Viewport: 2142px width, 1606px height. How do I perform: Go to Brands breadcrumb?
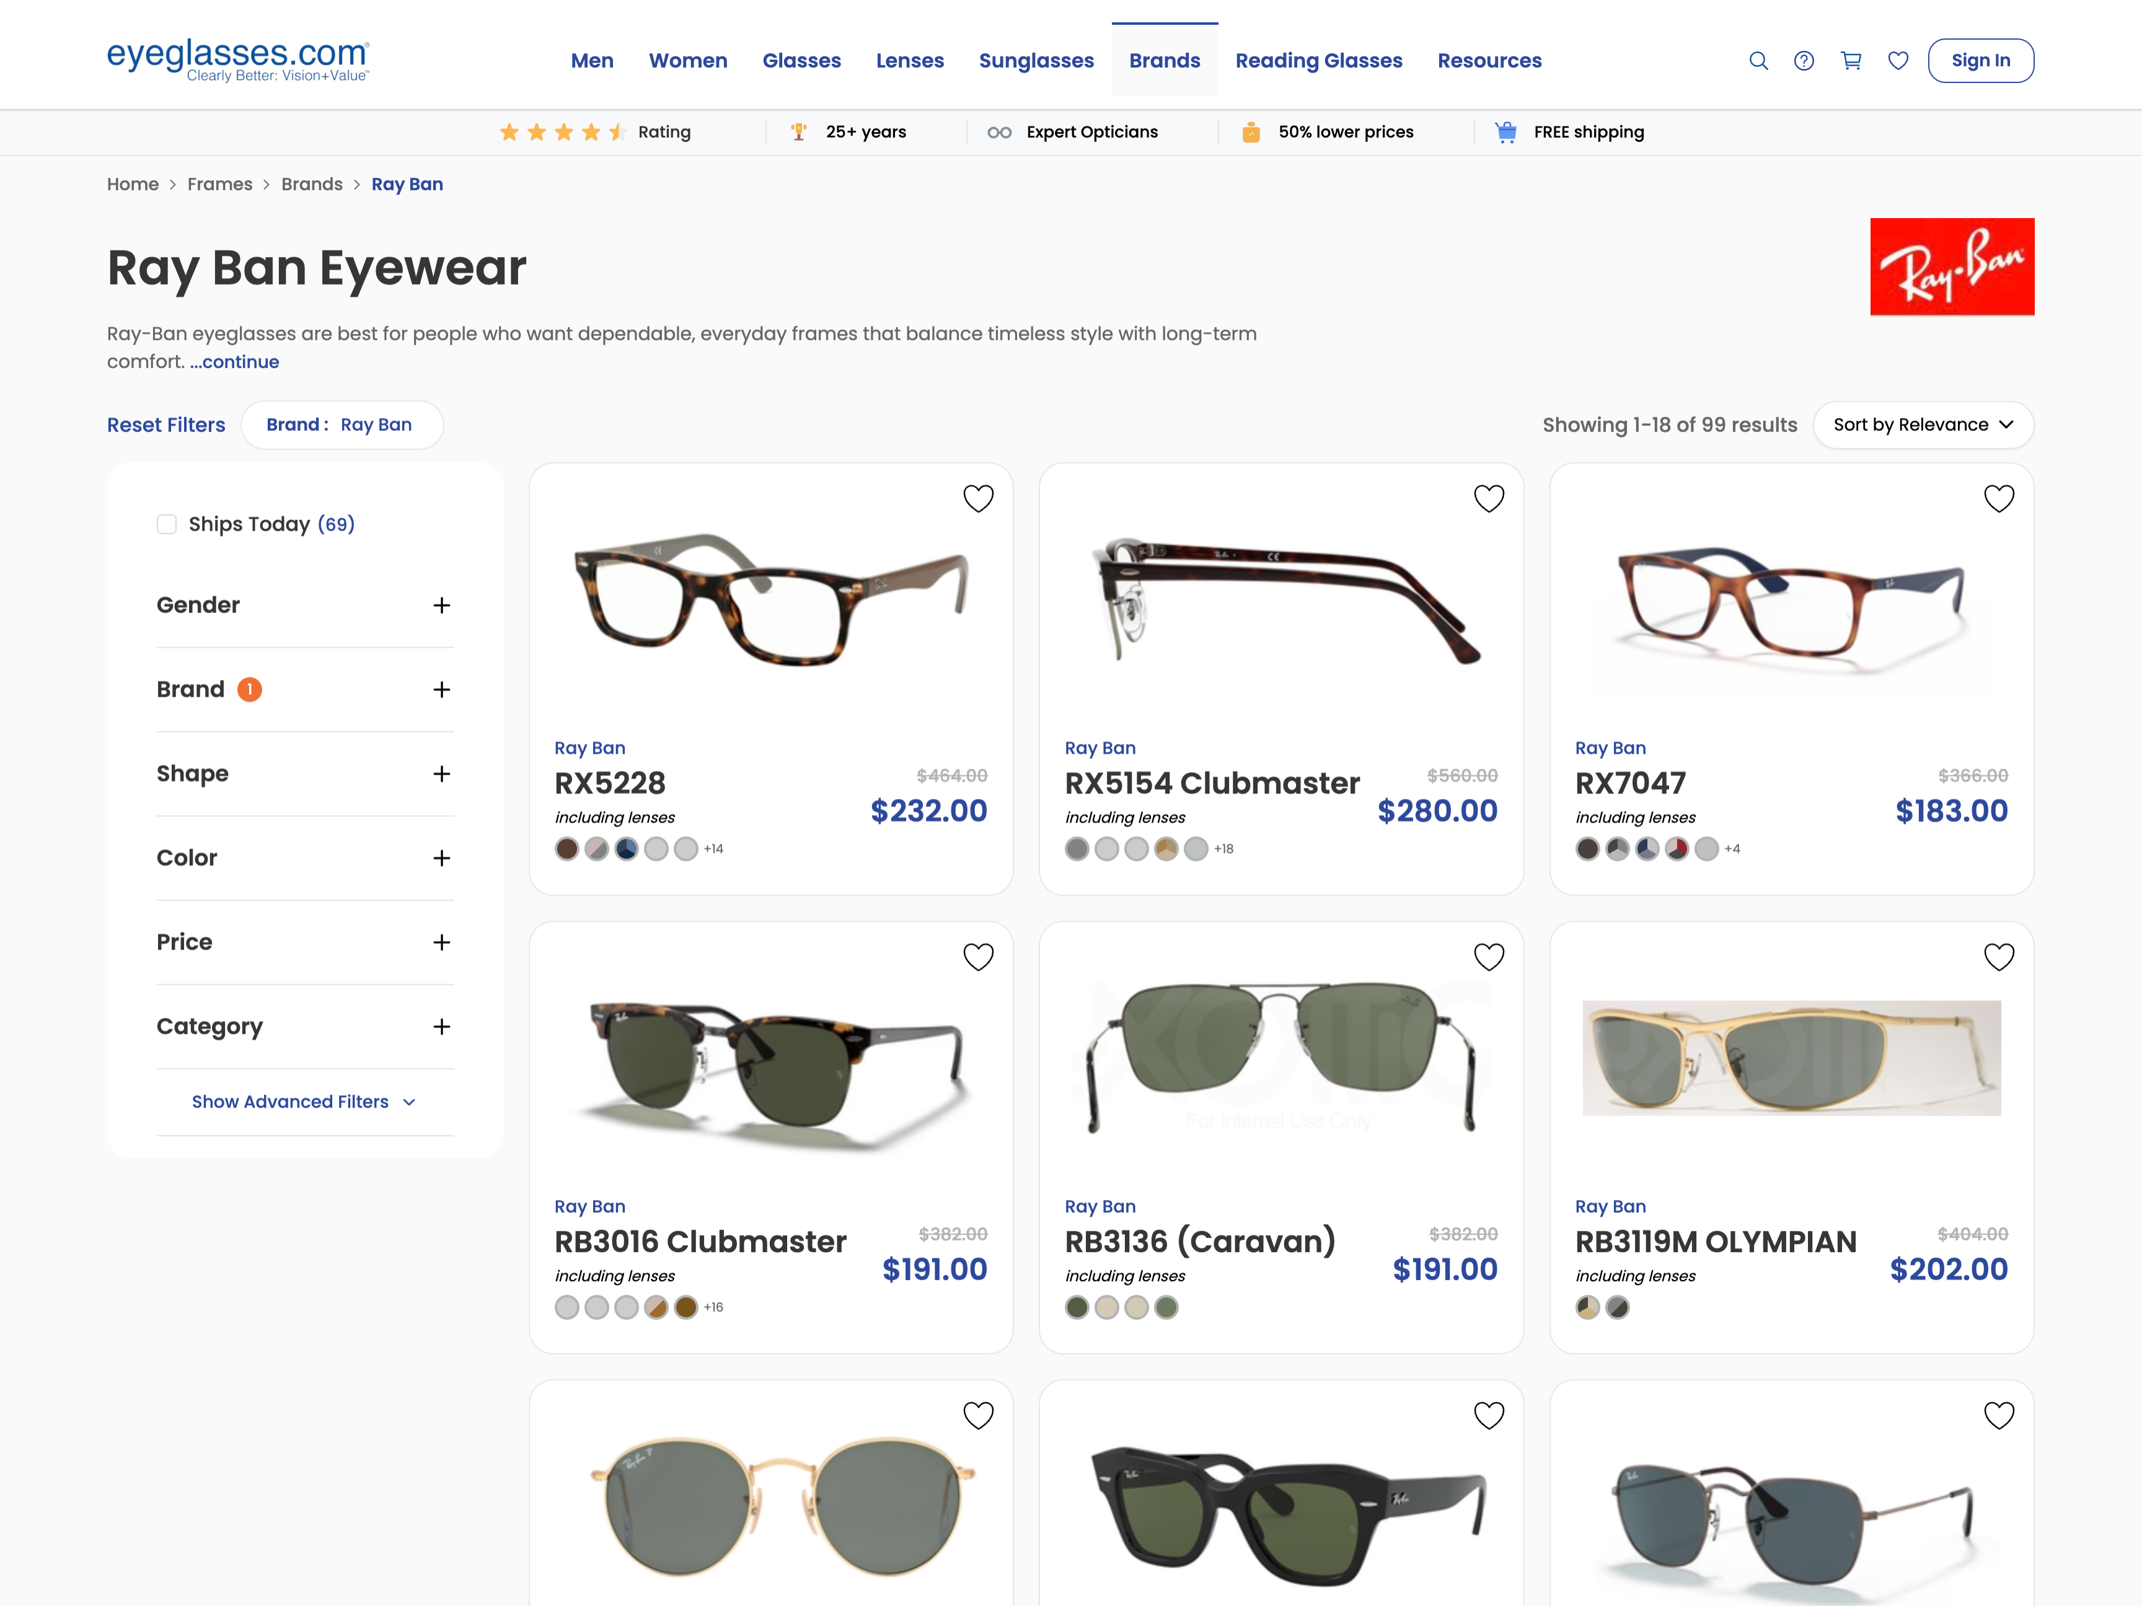312,184
